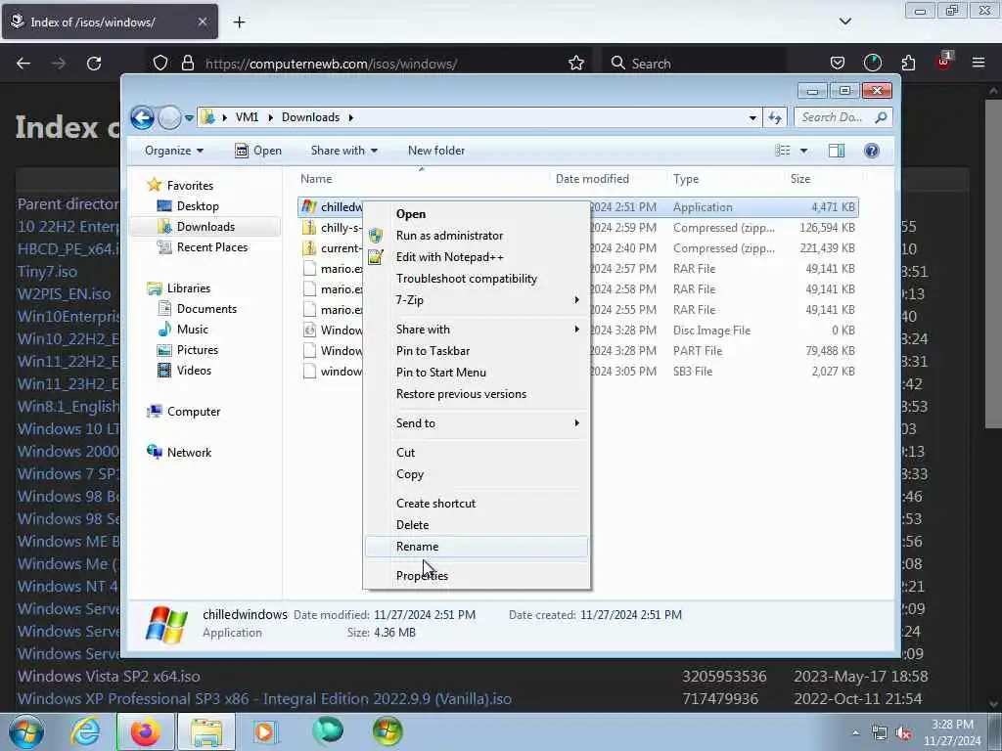Viewport: 1002px width, 751px height.
Task: Choose Rename in the context menu
Action: [x=477, y=547]
